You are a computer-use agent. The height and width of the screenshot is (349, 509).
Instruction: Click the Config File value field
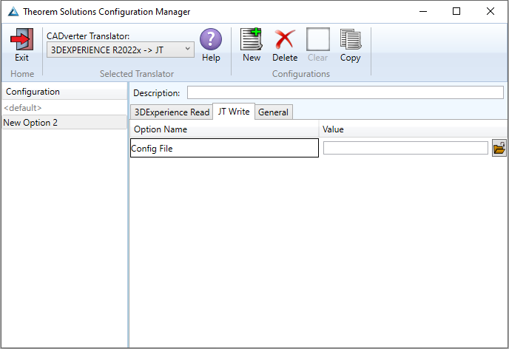(405, 148)
